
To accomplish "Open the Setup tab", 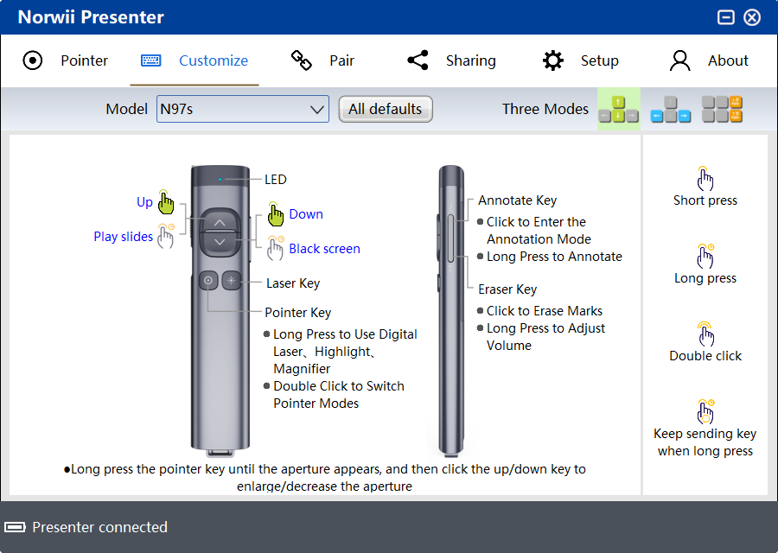I will (x=580, y=60).
